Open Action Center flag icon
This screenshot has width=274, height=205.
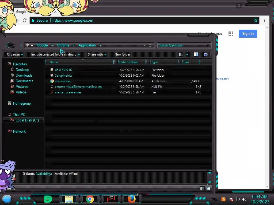pos(231,199)
